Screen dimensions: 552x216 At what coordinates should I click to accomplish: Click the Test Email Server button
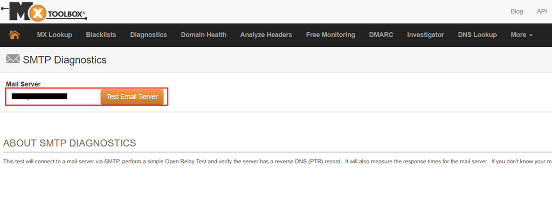[x=132, y=97]
